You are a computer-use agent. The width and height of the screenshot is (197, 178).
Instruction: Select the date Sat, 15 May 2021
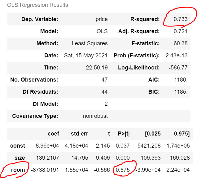(86, 56)
